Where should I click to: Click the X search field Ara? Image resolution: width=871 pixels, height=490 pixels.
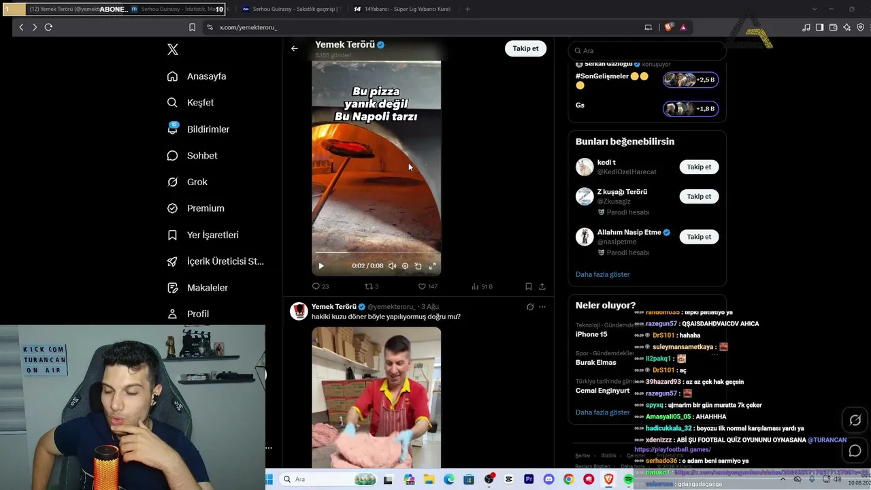[646, 50]
